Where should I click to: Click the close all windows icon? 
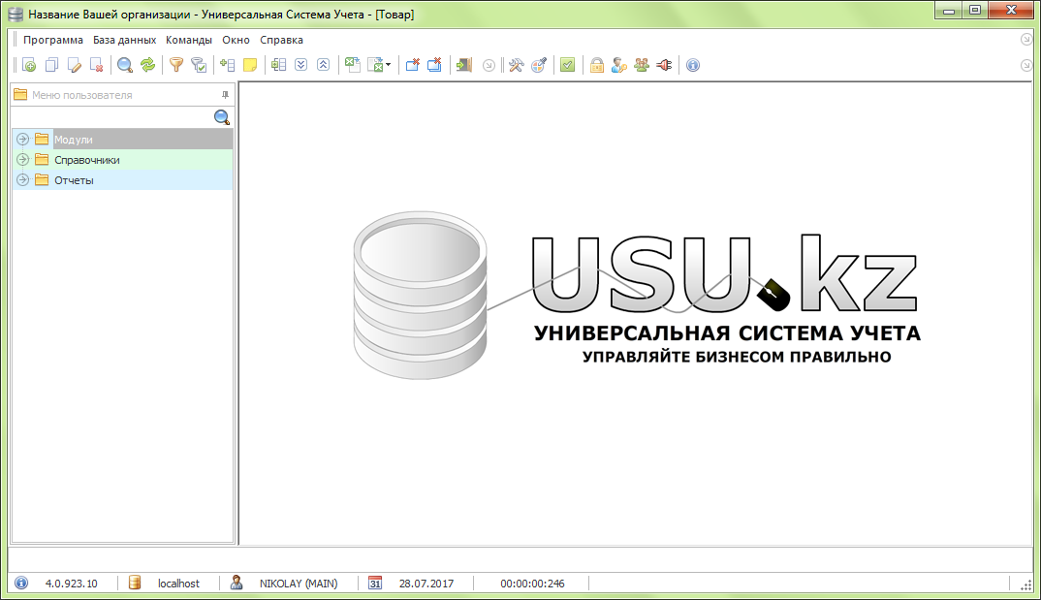[x=435, y=65]
